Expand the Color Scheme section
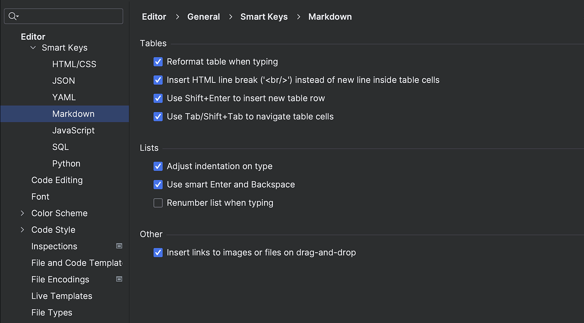This screenshot has width=584, height=323. point(22,213)
